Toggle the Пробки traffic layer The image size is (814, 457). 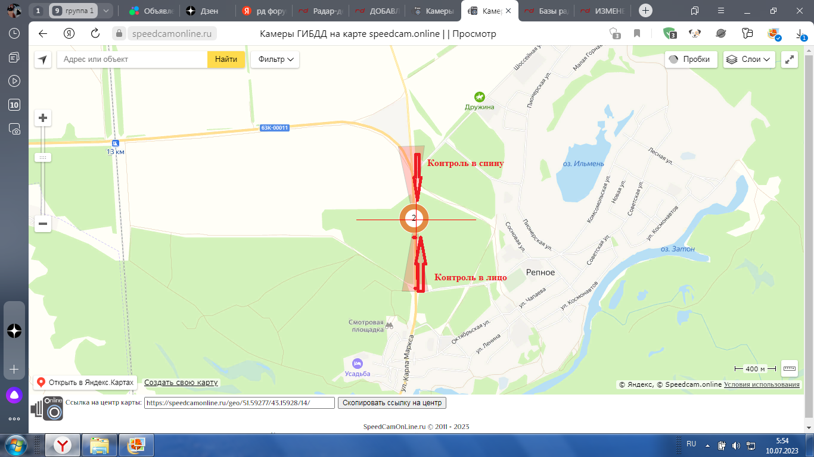click(690, 60)
